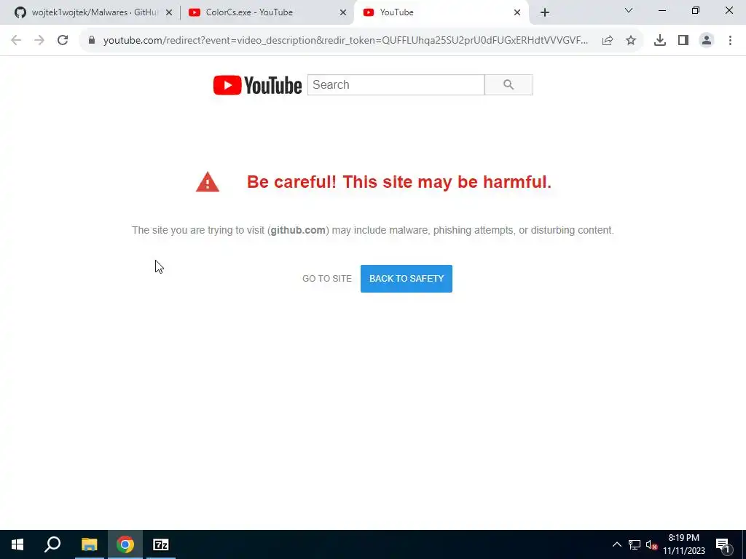The width and height of the screenshot is (746, 559).
Task: Reload the current page
Action: (63, 41)
